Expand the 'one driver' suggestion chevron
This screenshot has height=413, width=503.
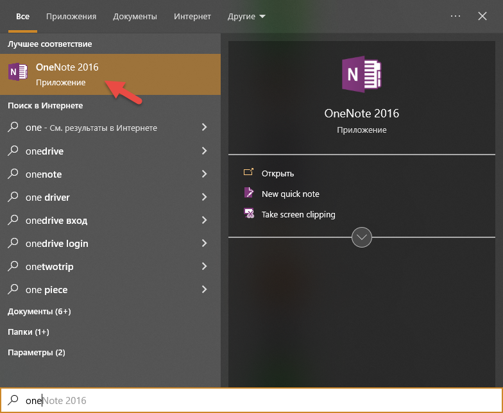pyautogui.click(x=204, y=197)
